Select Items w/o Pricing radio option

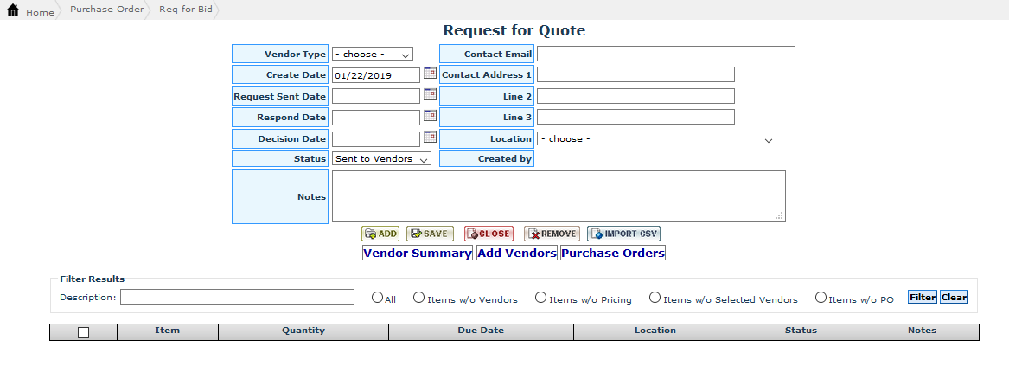540,298
